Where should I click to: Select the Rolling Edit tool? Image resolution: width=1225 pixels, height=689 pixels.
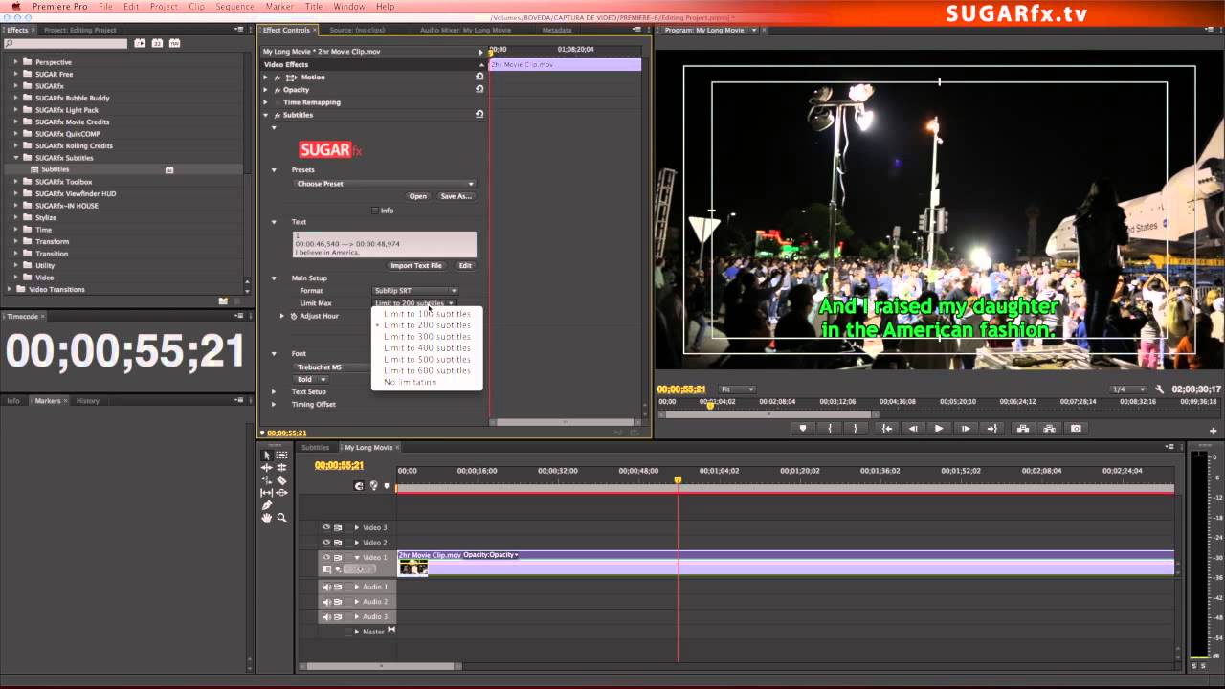coord(282,468)
